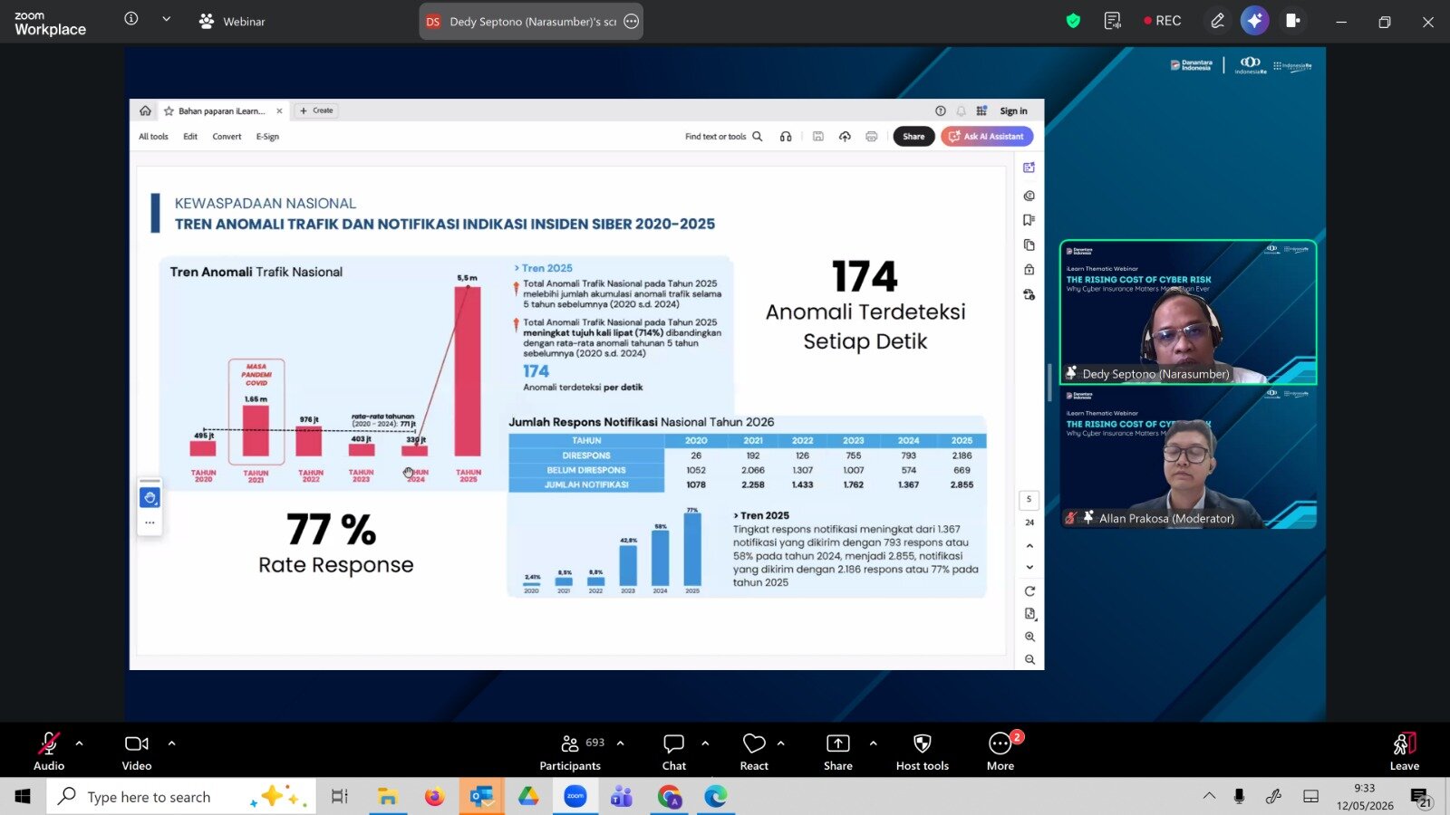This screenshot has height=815, width=1450.
Task: Open the React heart icon
Action: 754,753
